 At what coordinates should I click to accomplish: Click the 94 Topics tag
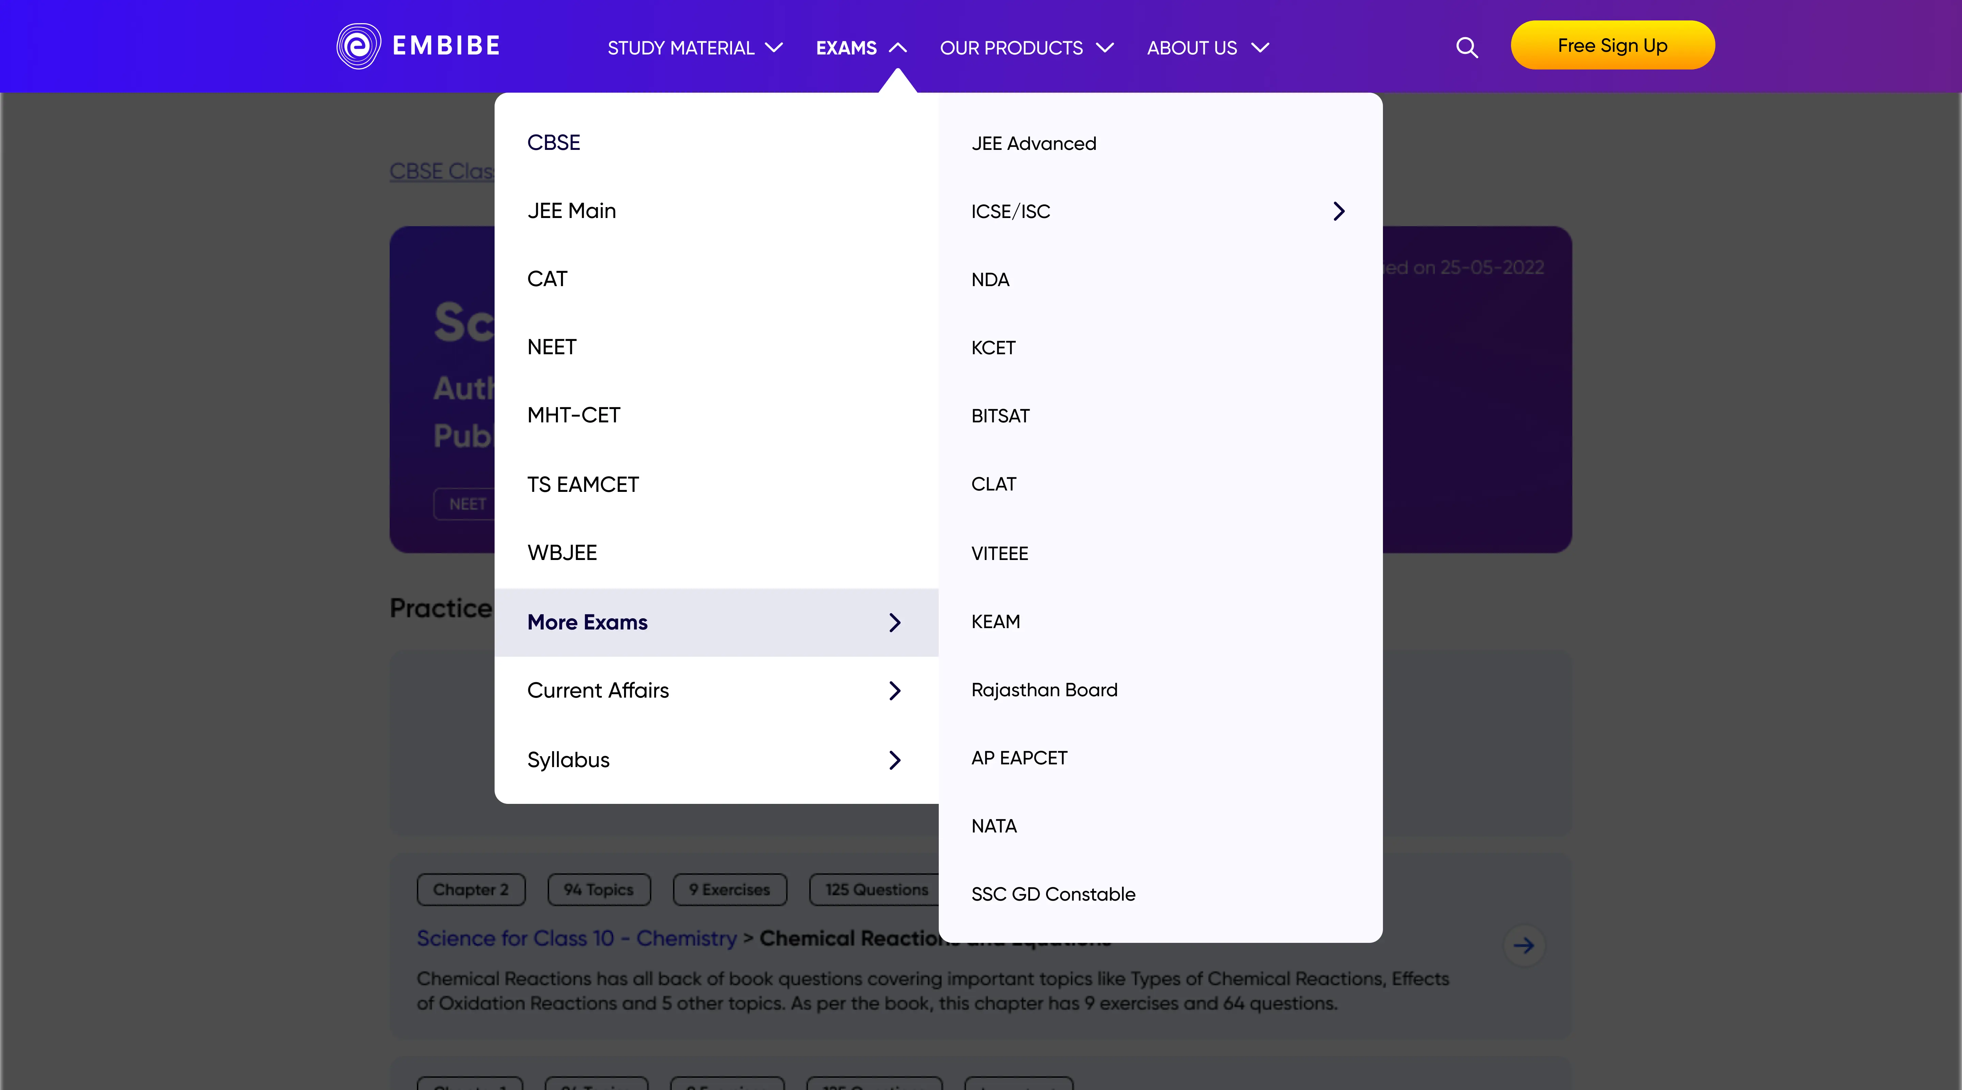pyautogui.click(x=599, y=890)
